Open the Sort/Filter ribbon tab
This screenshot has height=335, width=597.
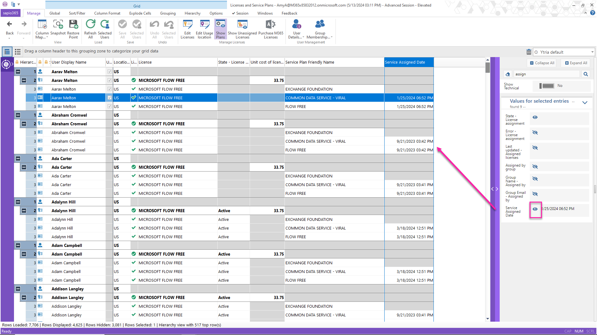pyautogui.click(x=77, y=13)
